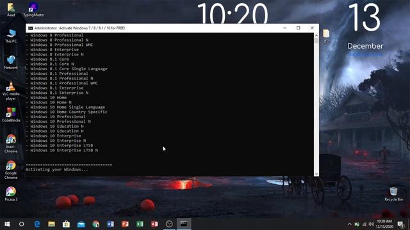Open the taskbar clock and date
Viewport: 410px width, 230px height.
coord(384,224)
